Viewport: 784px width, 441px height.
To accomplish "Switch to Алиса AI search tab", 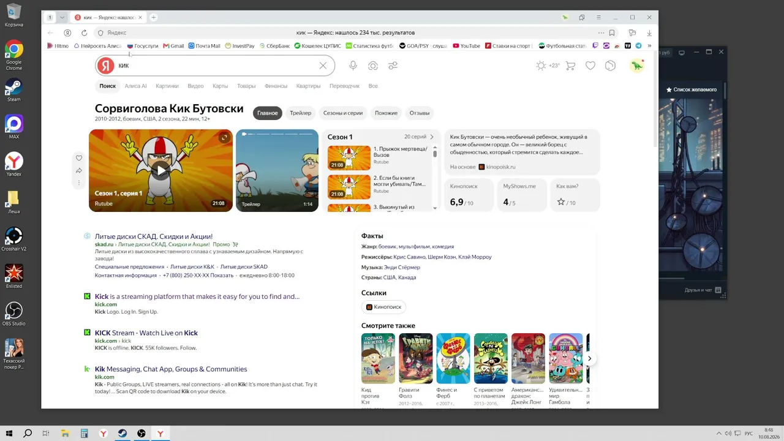I will tap(135, 86).
